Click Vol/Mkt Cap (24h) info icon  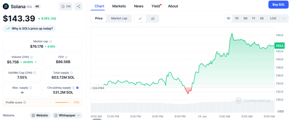[35, 73]
